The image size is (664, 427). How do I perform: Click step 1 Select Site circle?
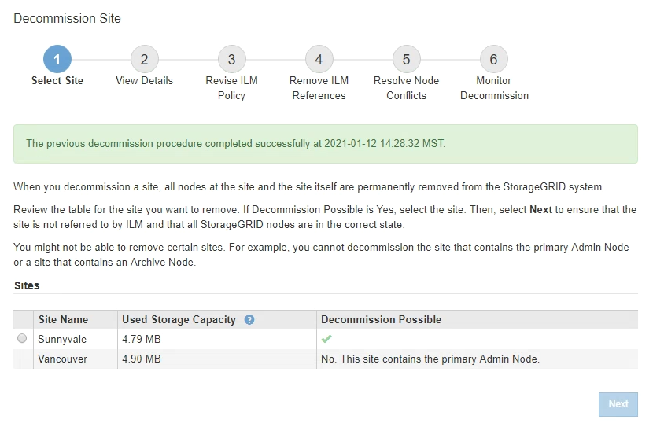57,59
